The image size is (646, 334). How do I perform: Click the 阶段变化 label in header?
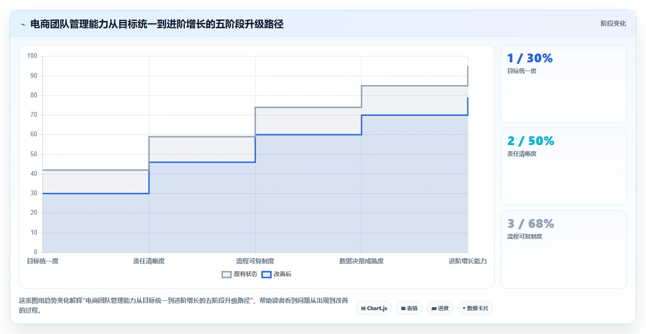click(x=613, y=23)
